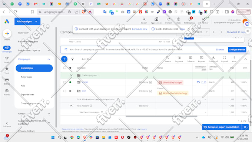Viewport: 252px width, 142px height.
Task: Go to previous date range arrow
Action: 214,32
